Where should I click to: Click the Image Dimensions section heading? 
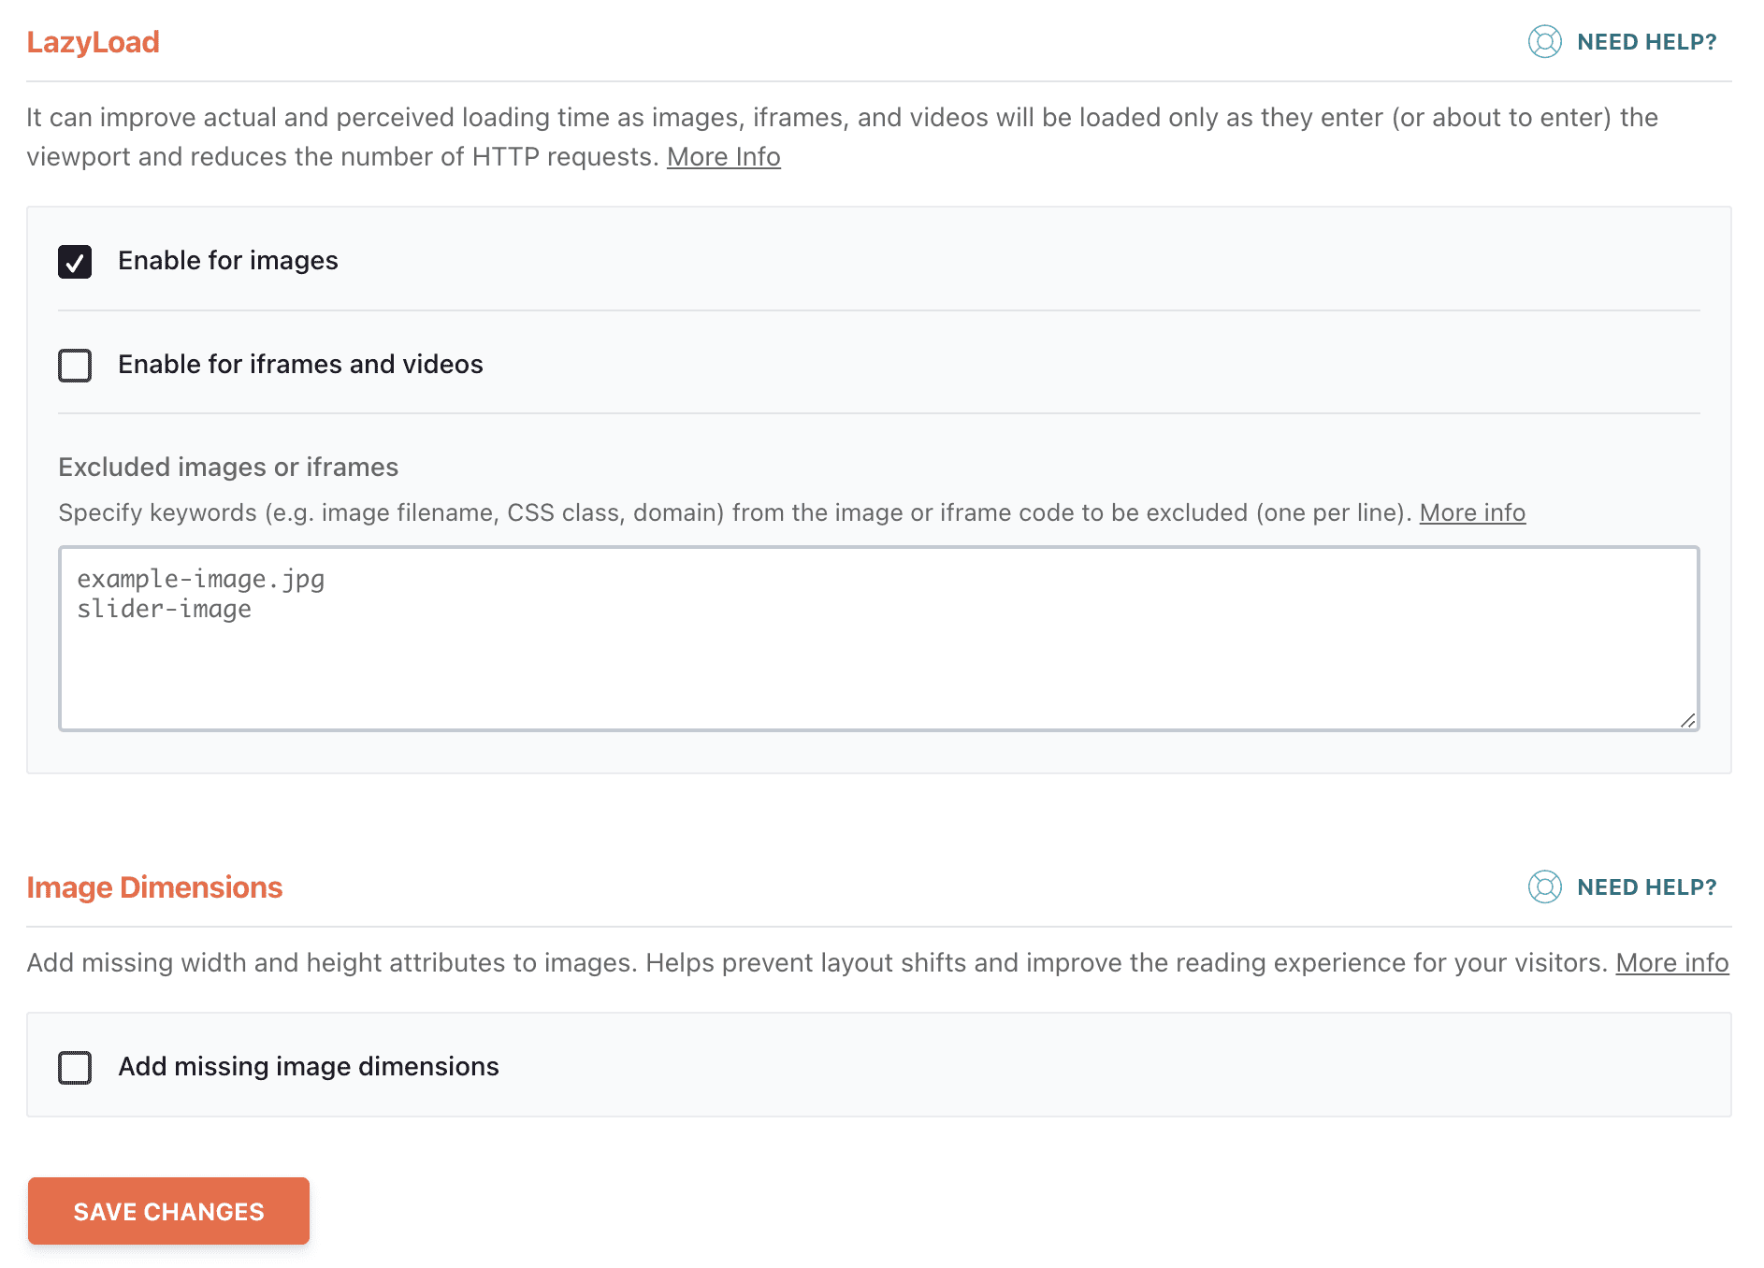pos(154,887)
